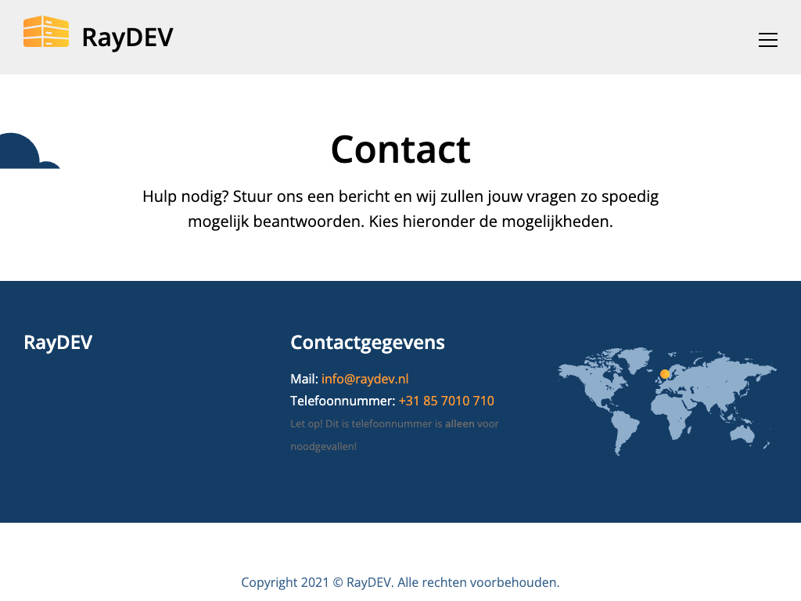Click the orange RayDEV server logo icon
Viewport: 801px width, 601px height.
46,32
